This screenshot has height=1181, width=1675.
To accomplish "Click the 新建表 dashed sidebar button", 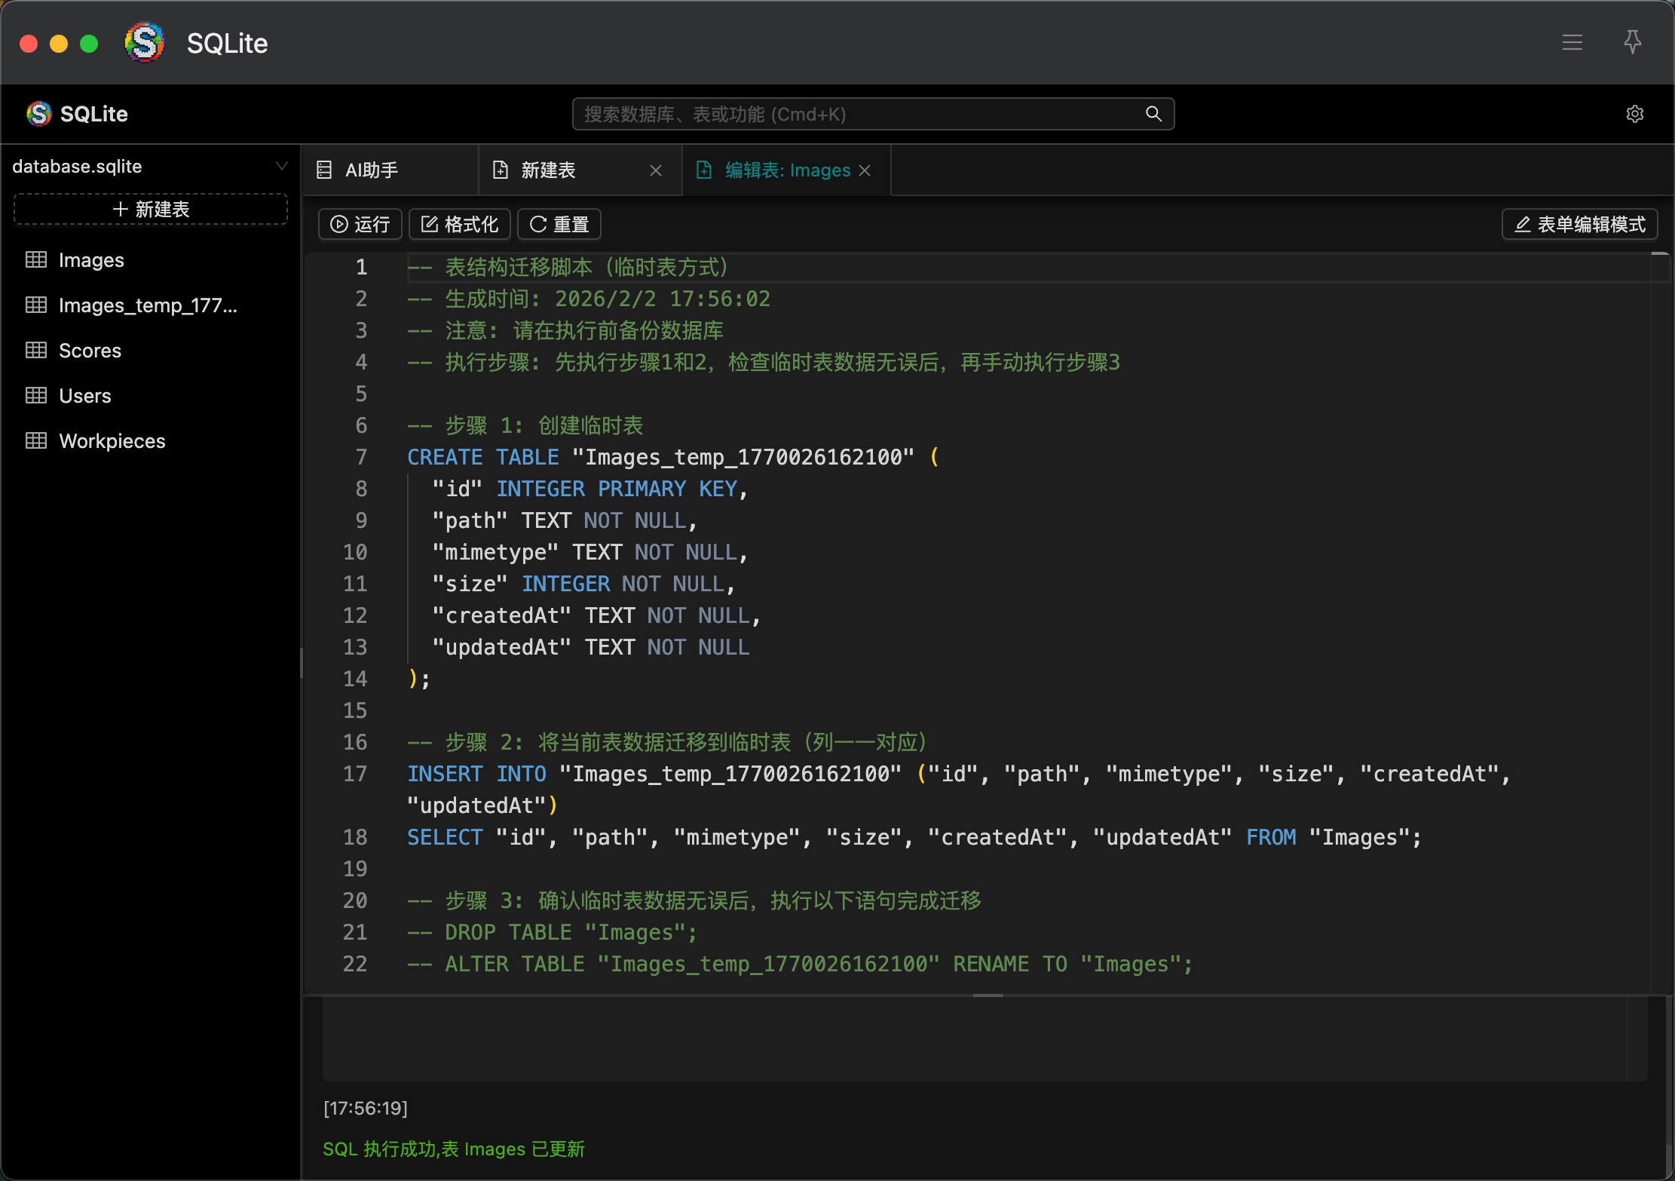I will [x=151, y=210].
